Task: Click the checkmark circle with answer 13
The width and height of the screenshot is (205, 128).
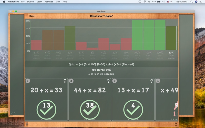Action: [x=46, y=110]
